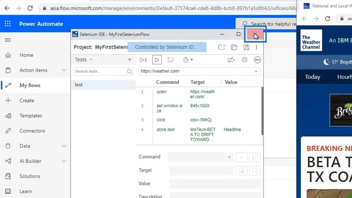Click the Action items clipboard icon
352x198 pixels.
8,70
